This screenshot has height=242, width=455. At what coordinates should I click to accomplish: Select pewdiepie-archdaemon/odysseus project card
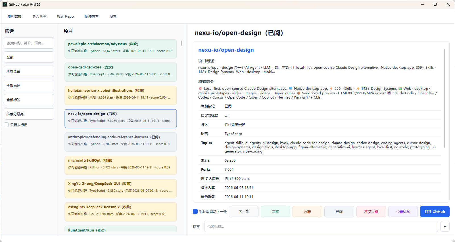click(x=121, y=49)
